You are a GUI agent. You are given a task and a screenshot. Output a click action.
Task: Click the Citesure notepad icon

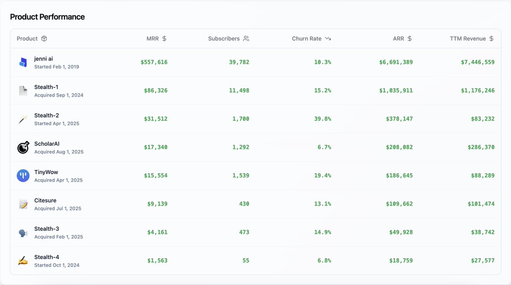click(23, 204)
